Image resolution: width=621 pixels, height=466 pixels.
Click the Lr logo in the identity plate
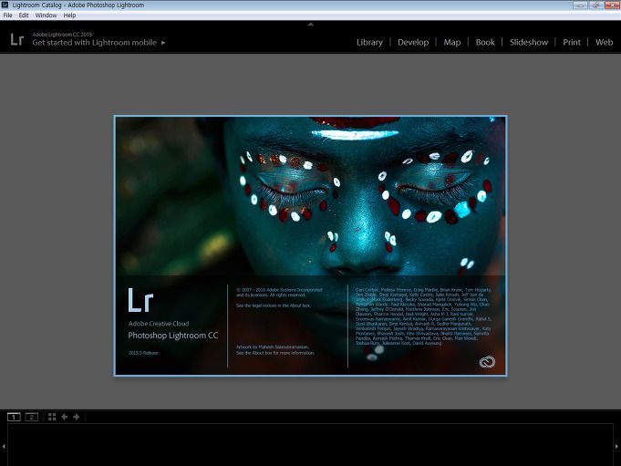17,39
